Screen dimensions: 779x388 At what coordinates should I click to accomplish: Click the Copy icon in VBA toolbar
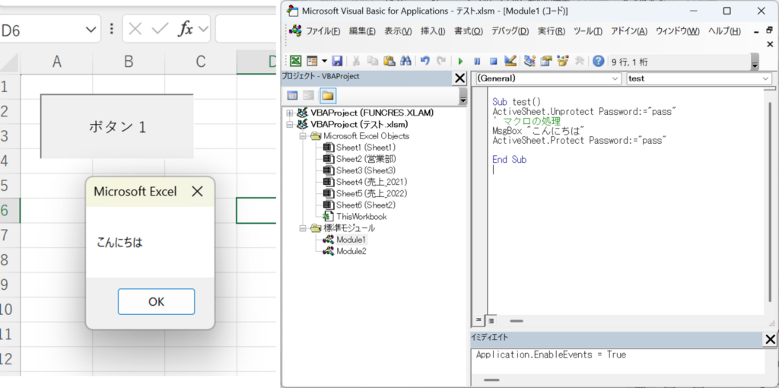coord(373,61)
